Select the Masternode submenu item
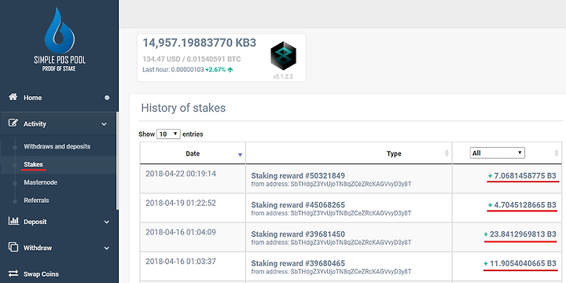566x283 pixels. (x=40, y=182)
